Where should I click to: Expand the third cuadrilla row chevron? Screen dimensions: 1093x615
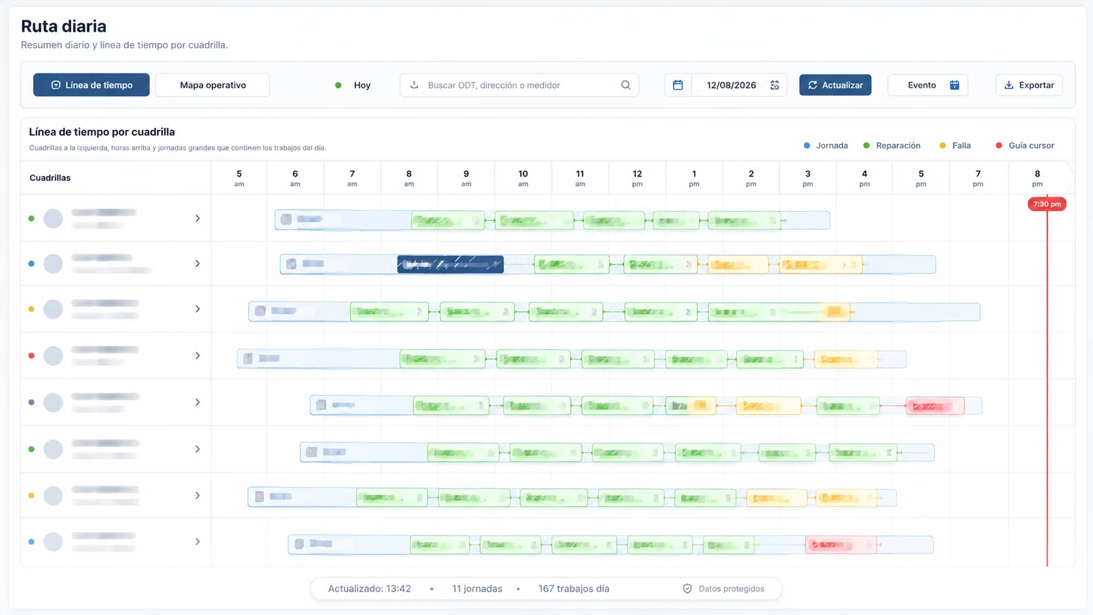pyautogui.click(x=197, y=309)
